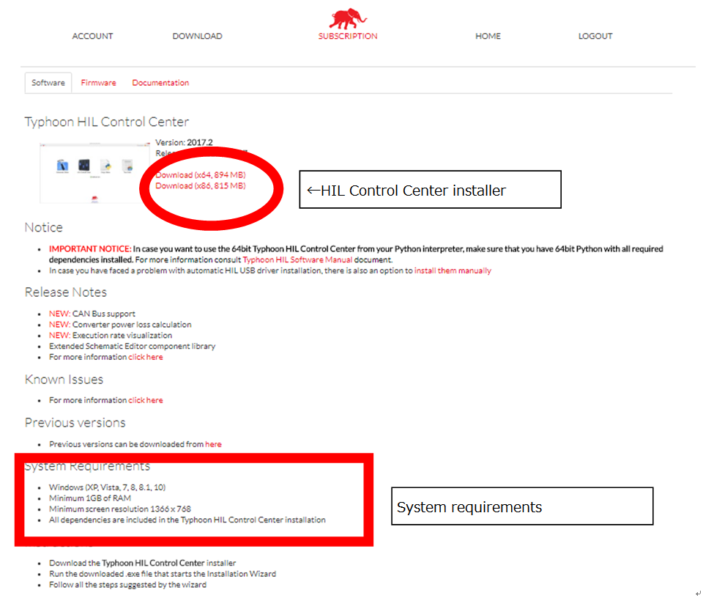The width and height of the screenshot is (703, 598).
Task: Go to the DOWNLOAD page
Action: pyautogui.click(x=197, y=36)
